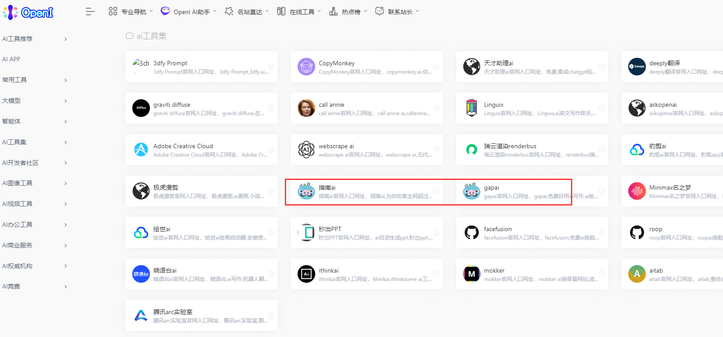723x337 pixels.
Task: Click the ithinkai black icon
Action: tap(306, 274)
